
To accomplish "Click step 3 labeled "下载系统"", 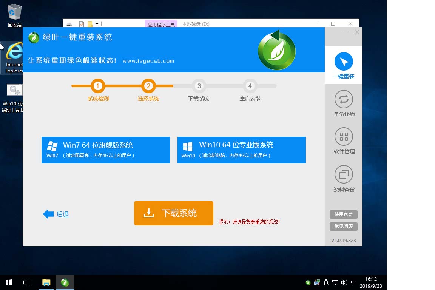I will click(199, 91).
